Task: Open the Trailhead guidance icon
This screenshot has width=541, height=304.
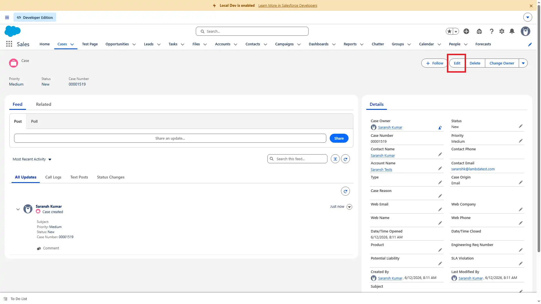Action: [x=479, y=31]
